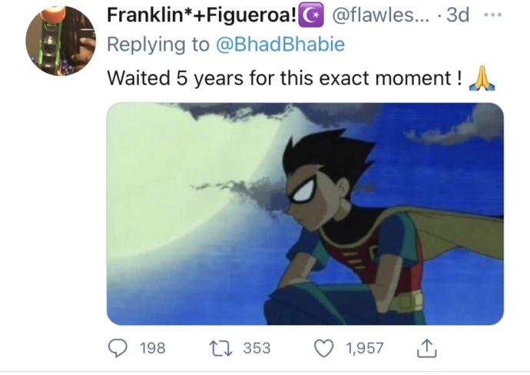
Task: Open the @flawles... username handle
Action: point(381,15)
